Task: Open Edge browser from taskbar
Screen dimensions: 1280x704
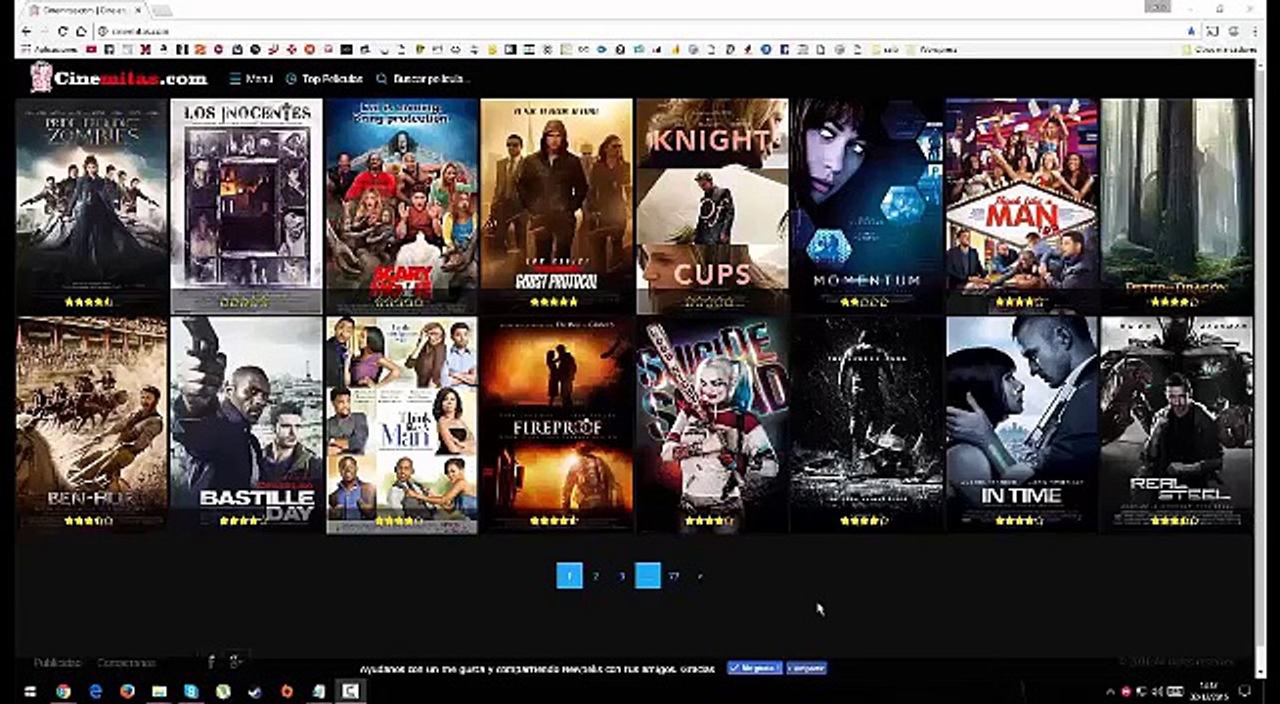Action: (95, 691)
